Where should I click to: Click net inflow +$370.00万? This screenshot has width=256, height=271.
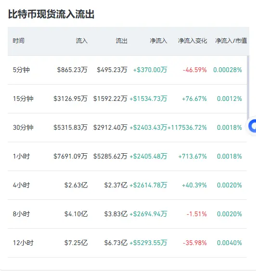point(150,70)
